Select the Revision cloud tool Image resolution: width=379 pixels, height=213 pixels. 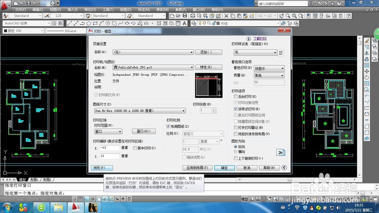tap(114, 23)
